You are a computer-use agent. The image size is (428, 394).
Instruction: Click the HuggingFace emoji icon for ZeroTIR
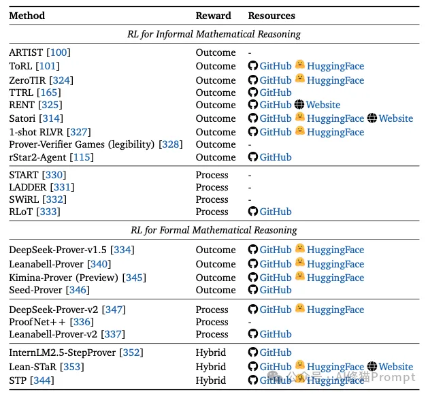299,80
